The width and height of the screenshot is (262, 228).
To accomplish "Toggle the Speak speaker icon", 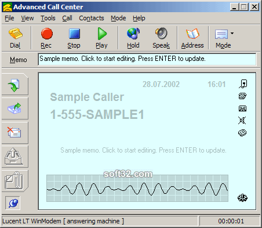I will coord(161,34).
